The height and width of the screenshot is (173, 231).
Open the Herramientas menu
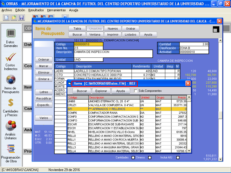click(56, 10)
